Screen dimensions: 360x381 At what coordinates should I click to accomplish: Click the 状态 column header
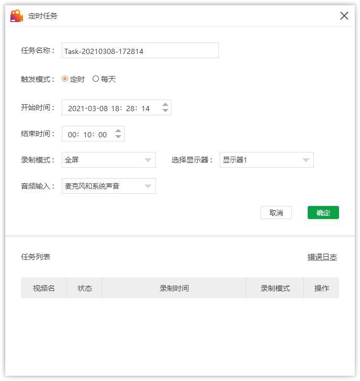pos(85,288)
